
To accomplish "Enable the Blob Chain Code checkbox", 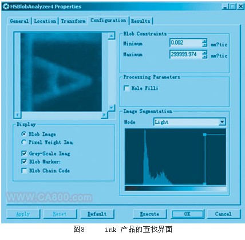I will (24, 171).
